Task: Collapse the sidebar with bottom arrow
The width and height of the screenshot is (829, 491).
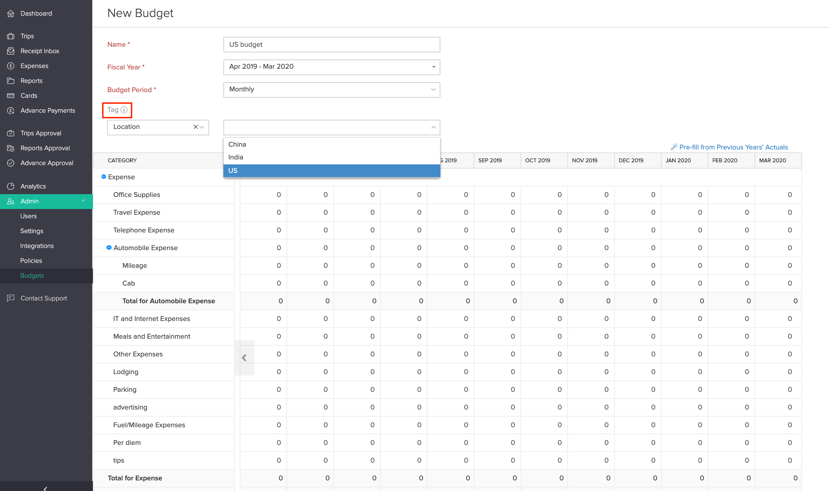Action: (45, 488)
